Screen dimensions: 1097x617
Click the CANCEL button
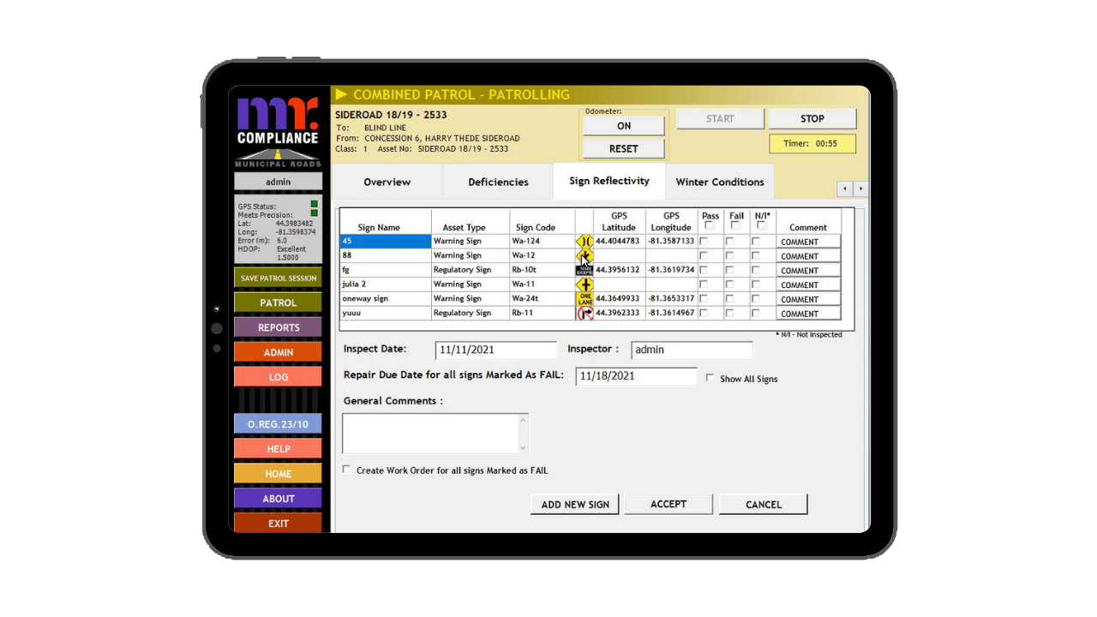pos(764,504)
